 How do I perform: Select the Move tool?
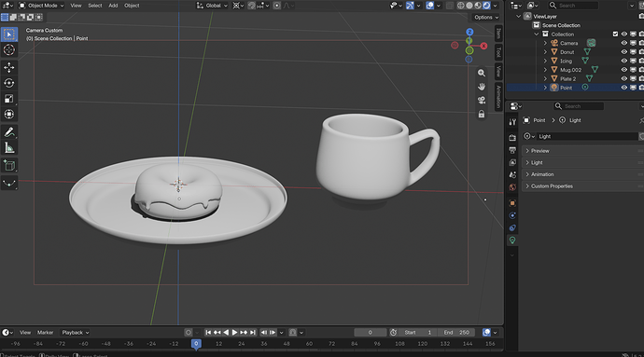(x=9, y=67)
